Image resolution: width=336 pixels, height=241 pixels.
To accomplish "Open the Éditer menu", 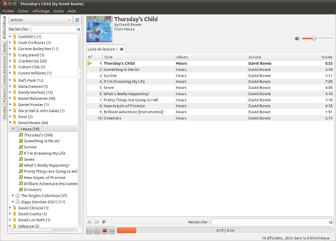I will tap(23, 11).
